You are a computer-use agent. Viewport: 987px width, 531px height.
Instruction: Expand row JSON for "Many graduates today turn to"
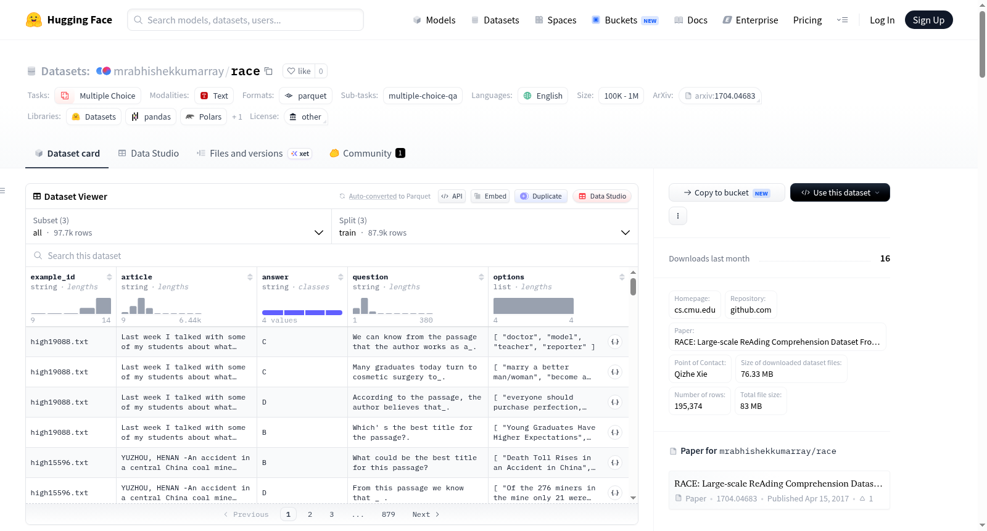615,372
